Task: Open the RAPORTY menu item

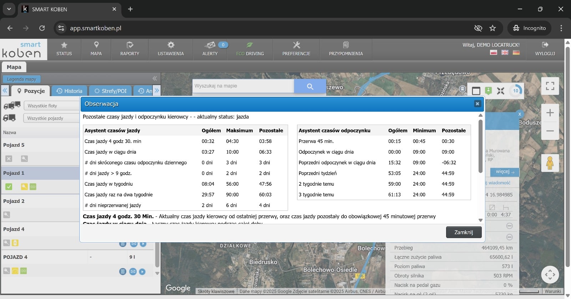Action: pos(130,49)
